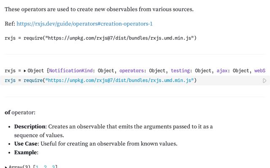This screenshot has width=270, height=168.
Task: Click the static rxjs require code line
Action: point(100,38)
